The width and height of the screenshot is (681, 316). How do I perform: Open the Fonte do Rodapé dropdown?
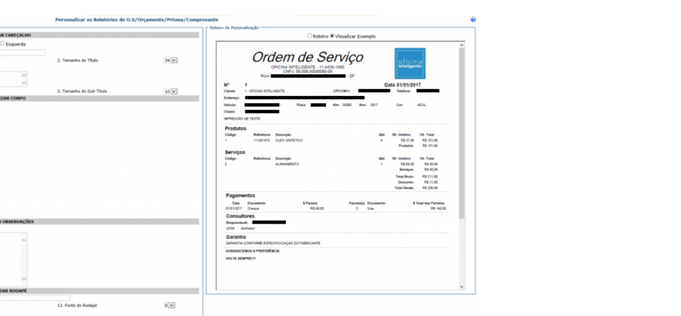170,305
